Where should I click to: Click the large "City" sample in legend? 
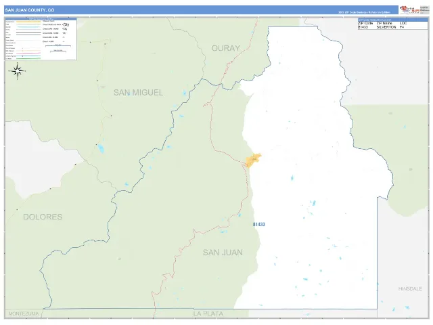66,24
